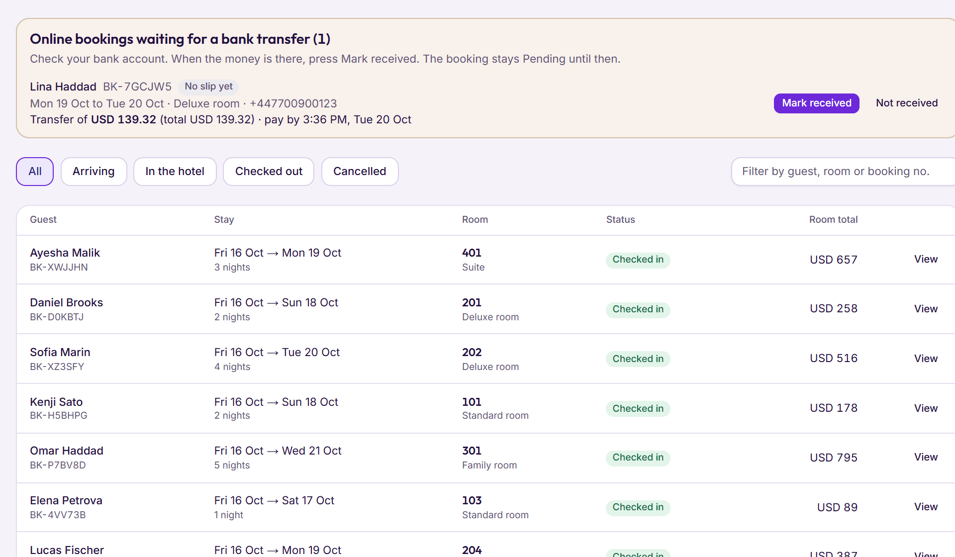This screenshot has height=557, width=955.
Task: Open the Checked out tab
Action: [269, 172]
